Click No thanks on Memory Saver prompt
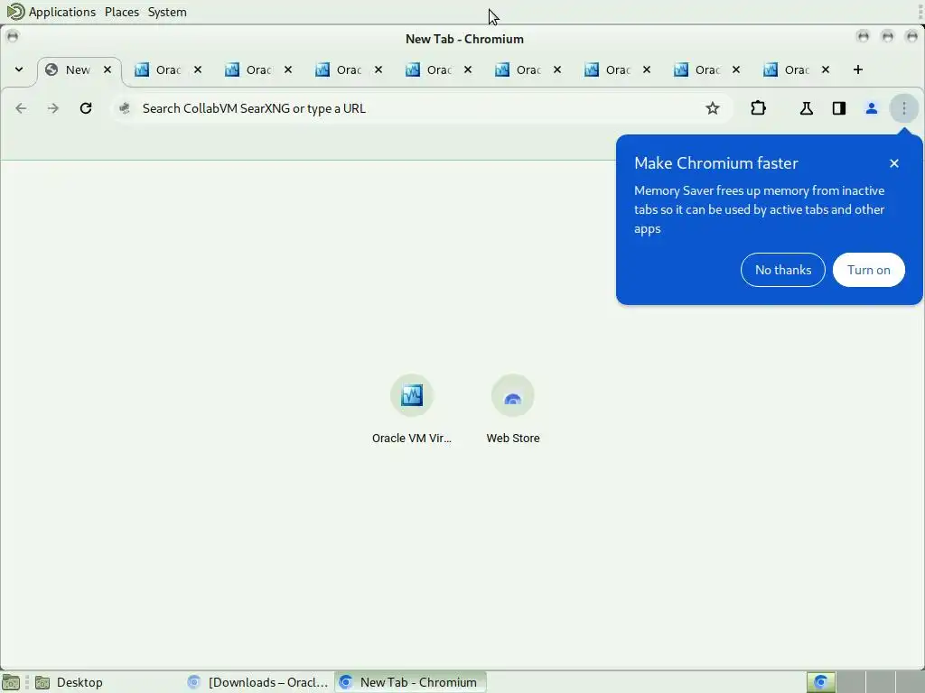 click(783, 270)
